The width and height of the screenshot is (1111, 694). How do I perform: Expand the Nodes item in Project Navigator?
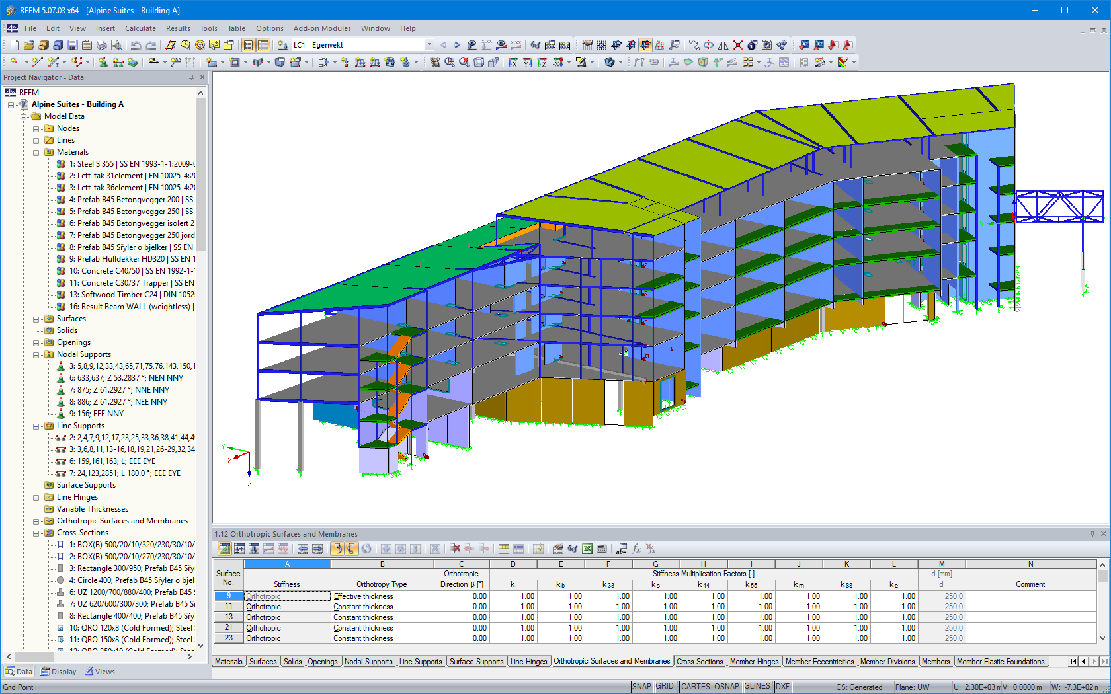tap(36, 128)
